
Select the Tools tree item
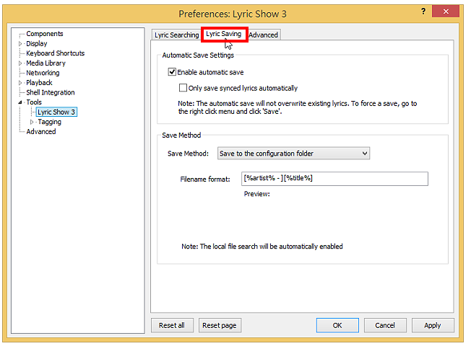click(34, 102)
